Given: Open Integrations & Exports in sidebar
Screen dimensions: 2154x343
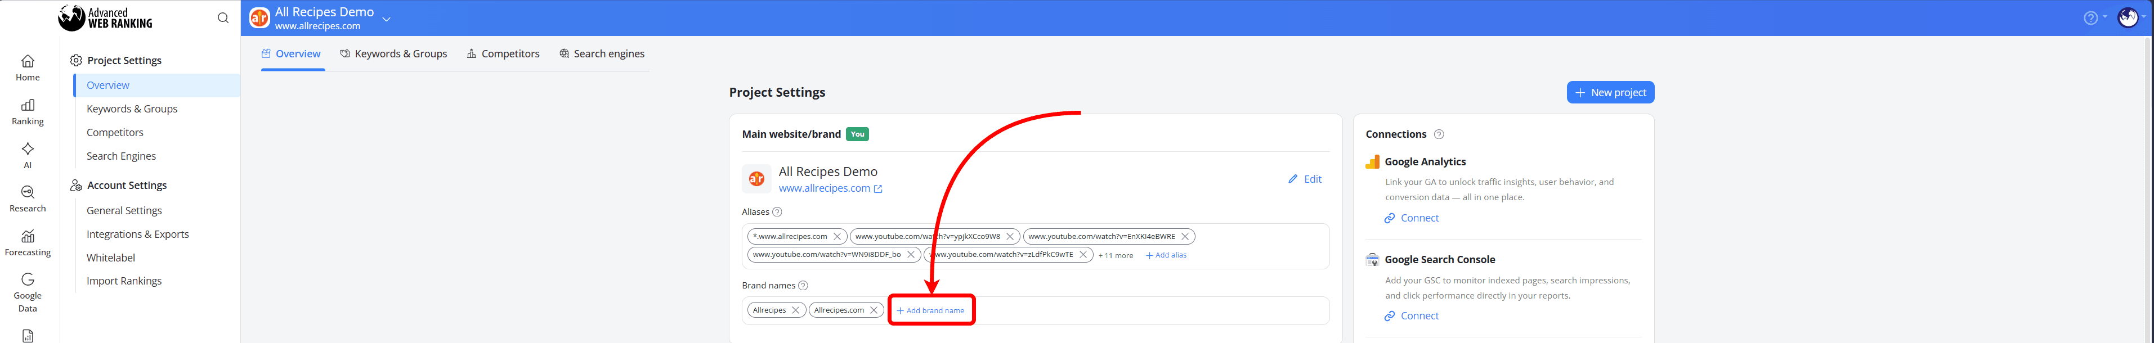Looking at the screenshot, I should (x=138, y=234).
